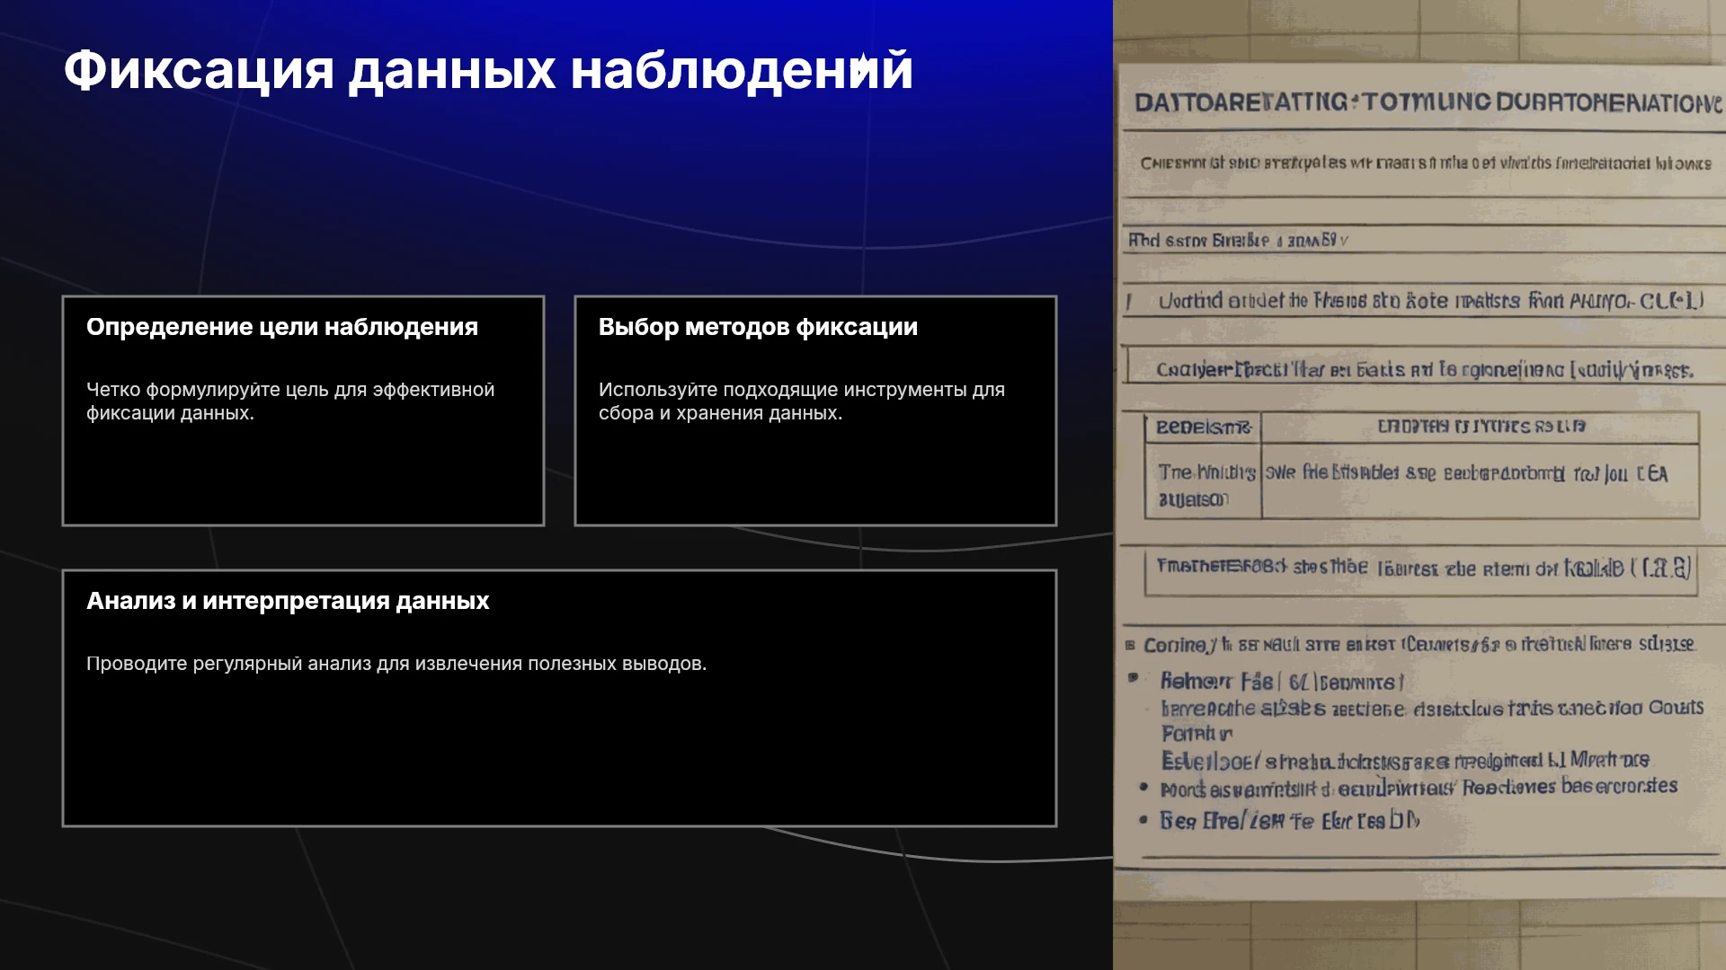This screenshot has width=1726, height=970.
Task: Click the "Redelsms" table header cell in the photo
Action: tap(1203, 428)
